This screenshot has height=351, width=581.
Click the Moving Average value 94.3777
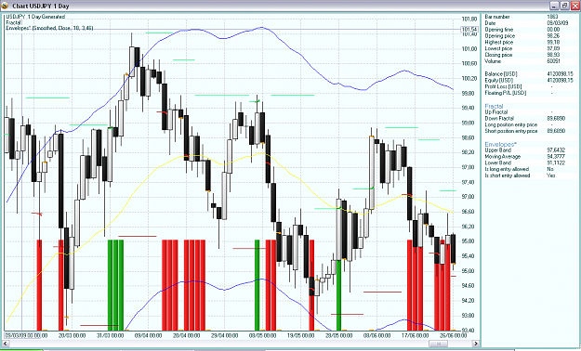pyautogui.click(x=556, y=157)
